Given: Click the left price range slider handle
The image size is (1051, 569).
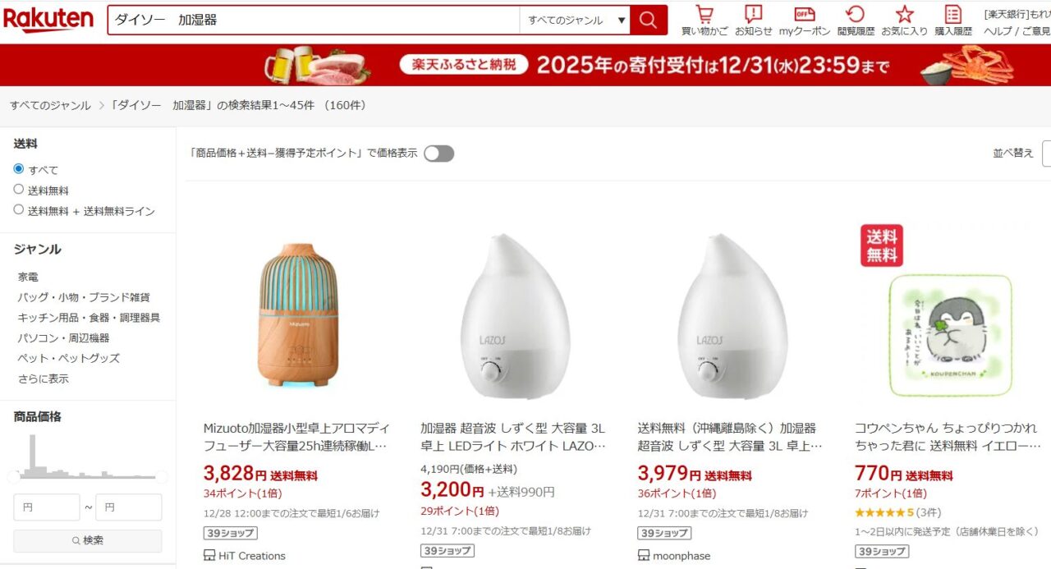Looking at the screenshot, I should coord(14,477).
